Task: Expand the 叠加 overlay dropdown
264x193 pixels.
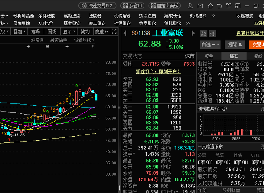Action: coord(19,32)
